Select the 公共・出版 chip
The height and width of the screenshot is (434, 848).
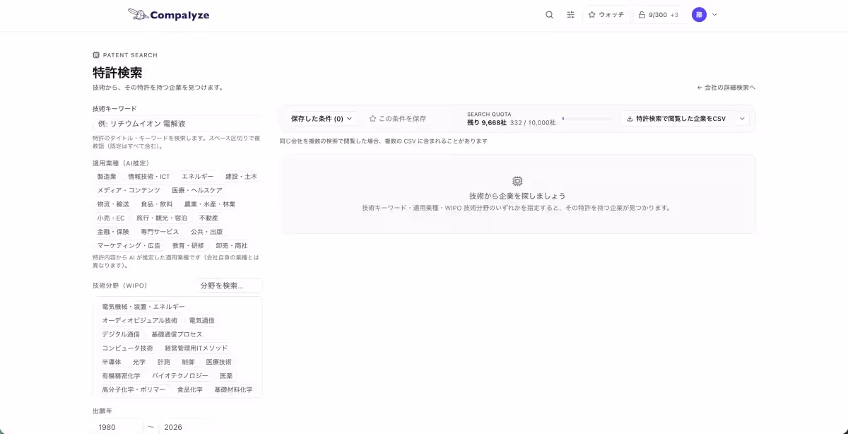[x=206, y=231]
